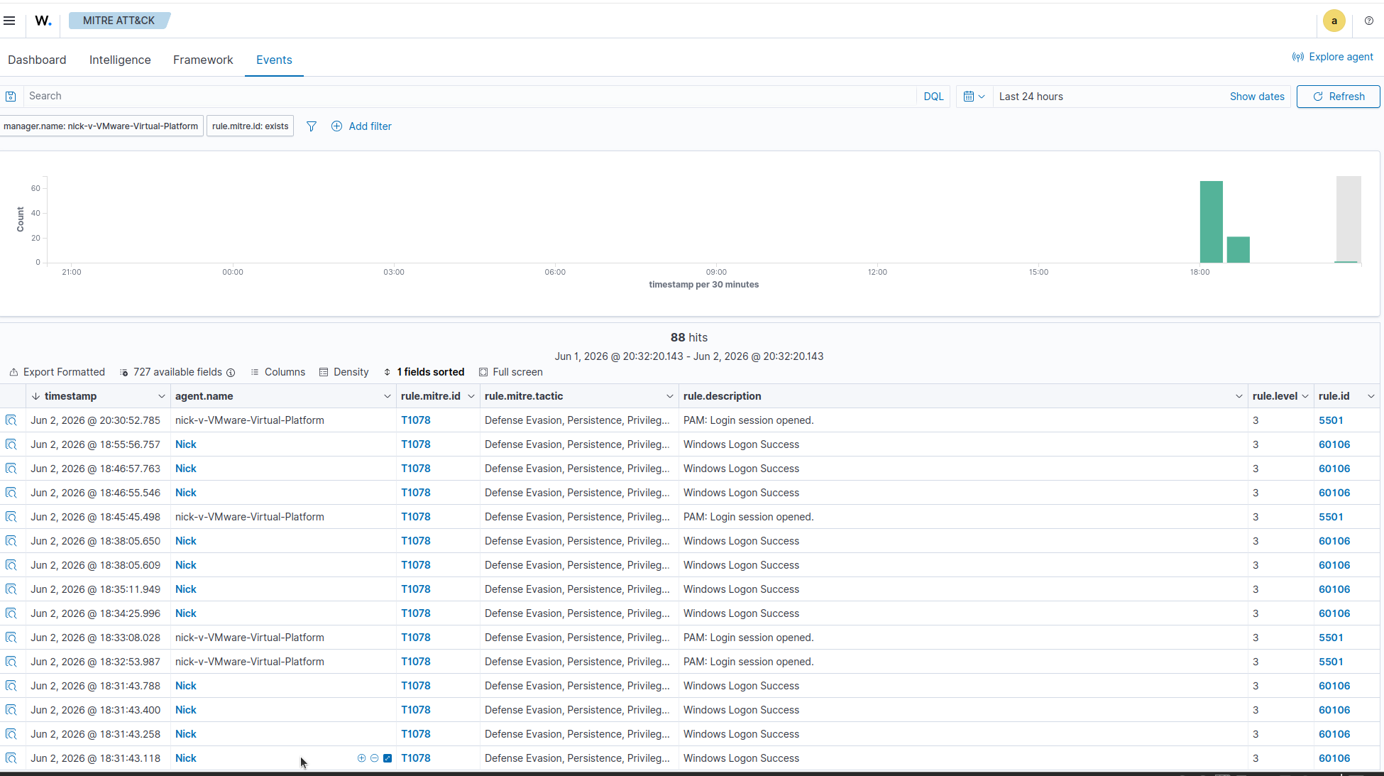Inspect document at 18:38:05.650

click(x=11, y=541)
